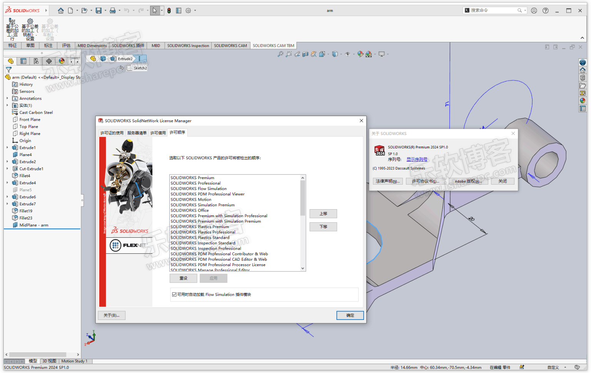Click the Section View icon
The width and height of the screenshot is (591, 373).
(306, 54)
